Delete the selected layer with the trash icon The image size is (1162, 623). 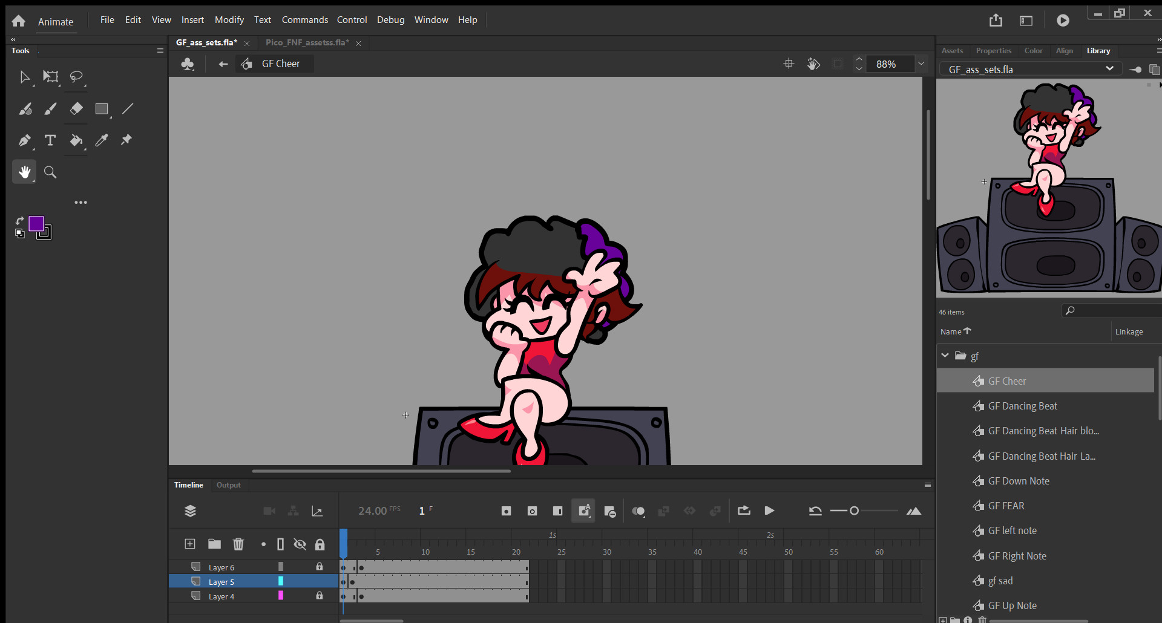point(238,544)
